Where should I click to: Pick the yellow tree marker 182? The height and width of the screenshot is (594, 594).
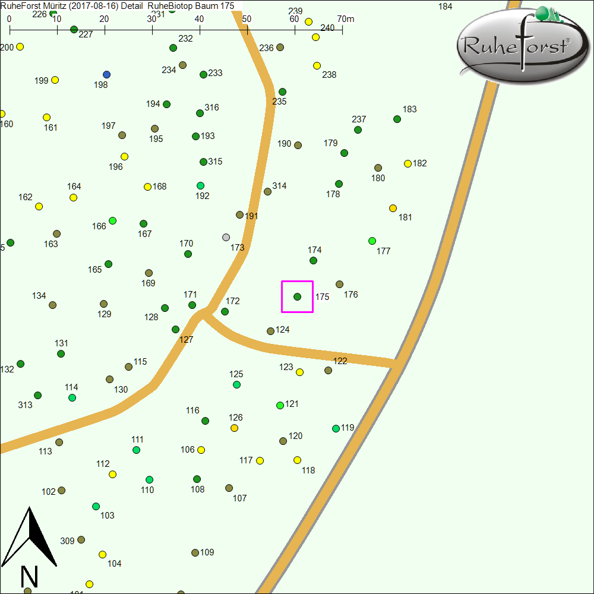(407, 163)
